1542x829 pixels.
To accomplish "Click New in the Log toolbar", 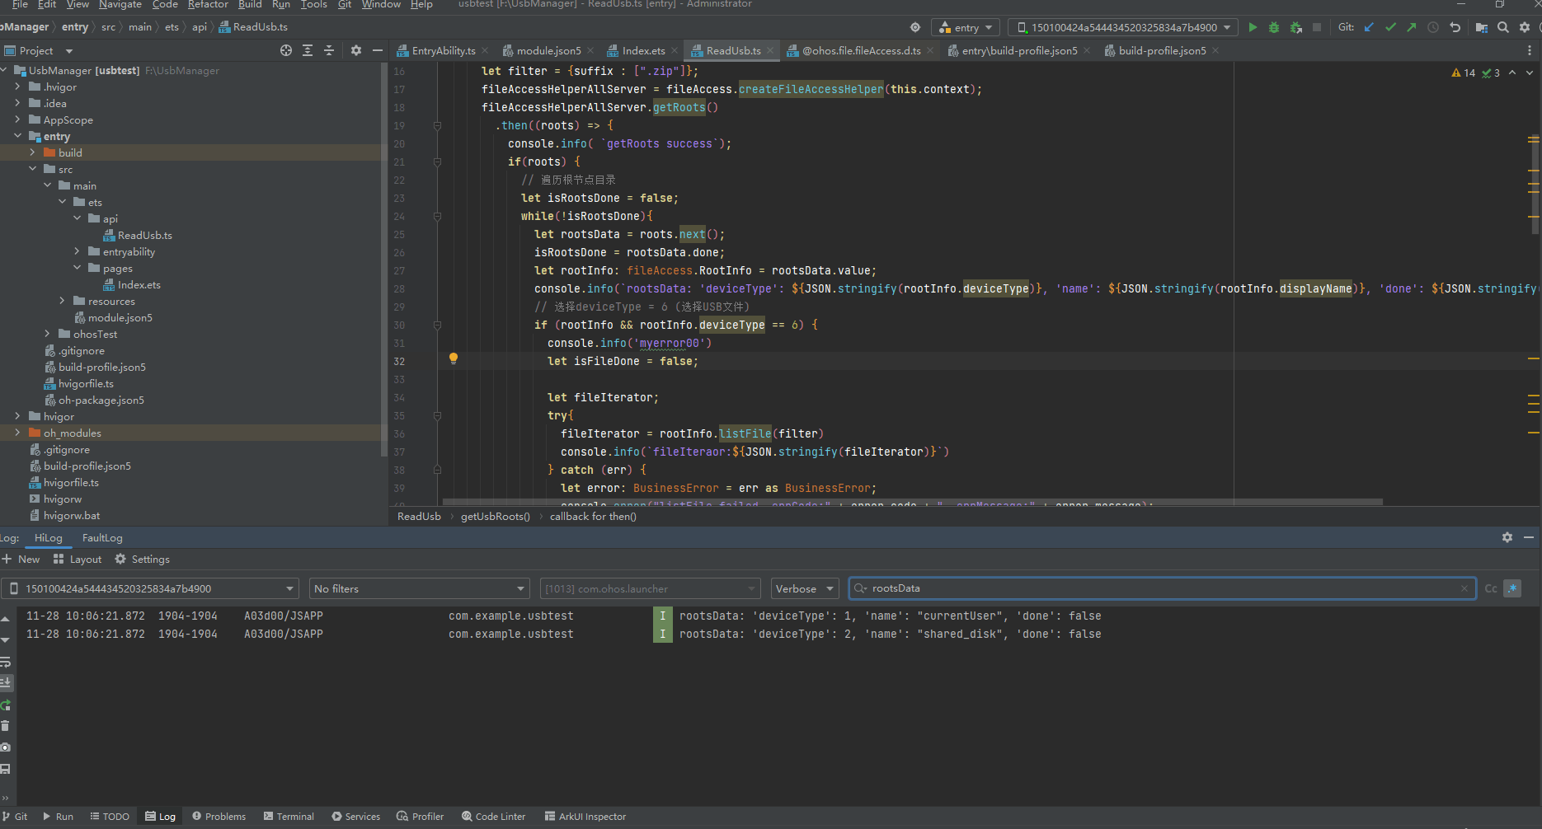I will [21, 559].
